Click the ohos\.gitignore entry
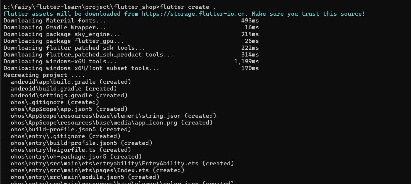Screen dimensions: 411x184 (55, 102)
